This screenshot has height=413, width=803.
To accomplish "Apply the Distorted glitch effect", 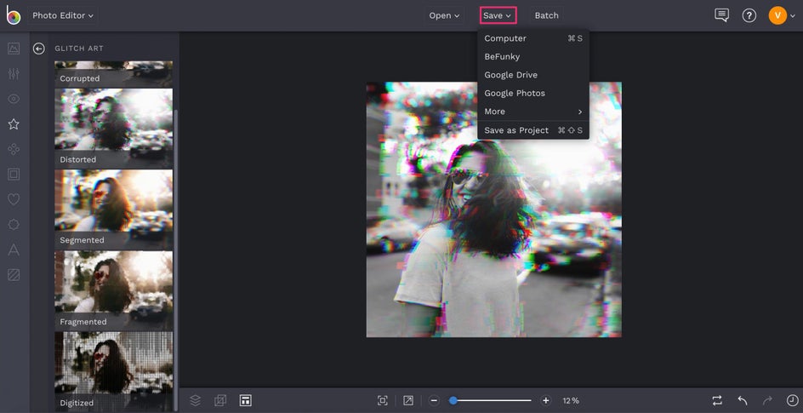I will pos(114,129).
